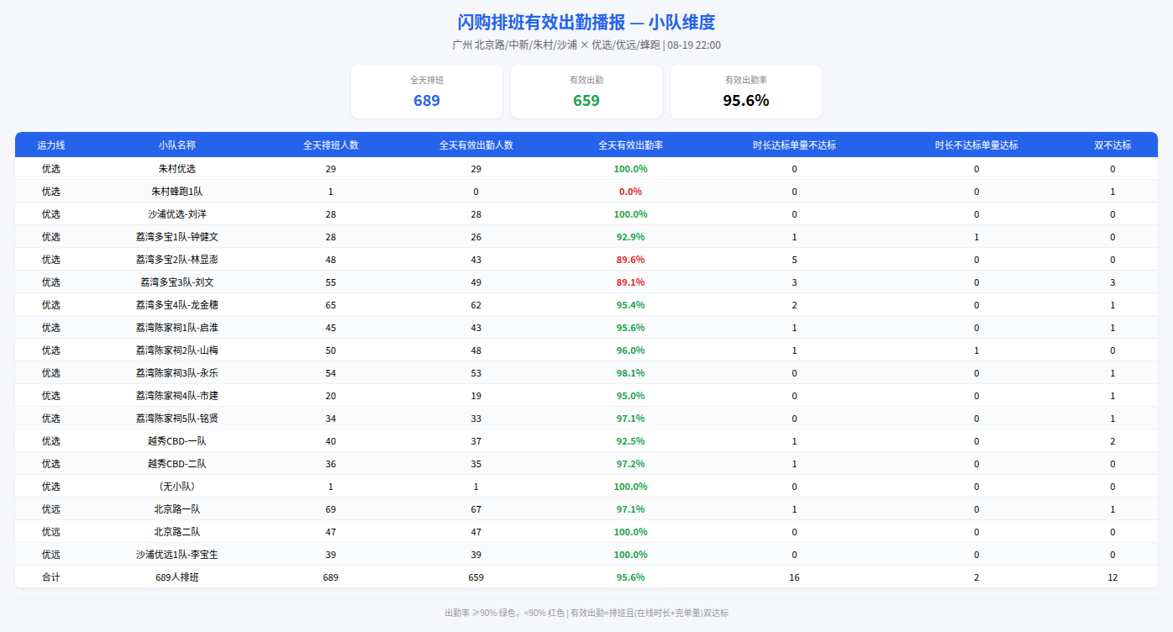The image size is (1173, 632).
Task: Select team name 荔湾多宝3队-刘文
Action: pos(177,282)
